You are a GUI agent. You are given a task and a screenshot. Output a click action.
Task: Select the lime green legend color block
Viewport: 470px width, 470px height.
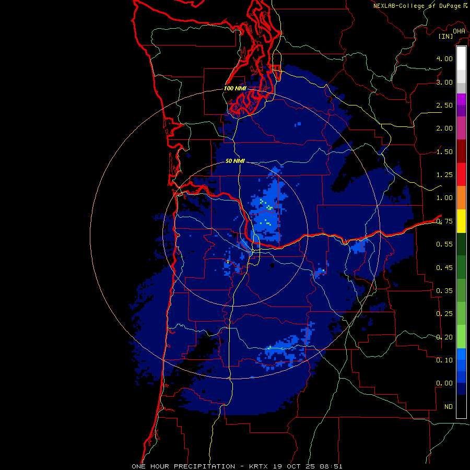tap(461, 337)
